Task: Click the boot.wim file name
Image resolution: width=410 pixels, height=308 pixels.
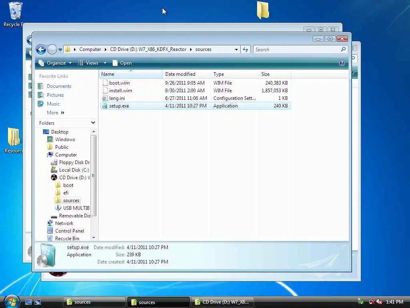Action: (x=119, y=83)
